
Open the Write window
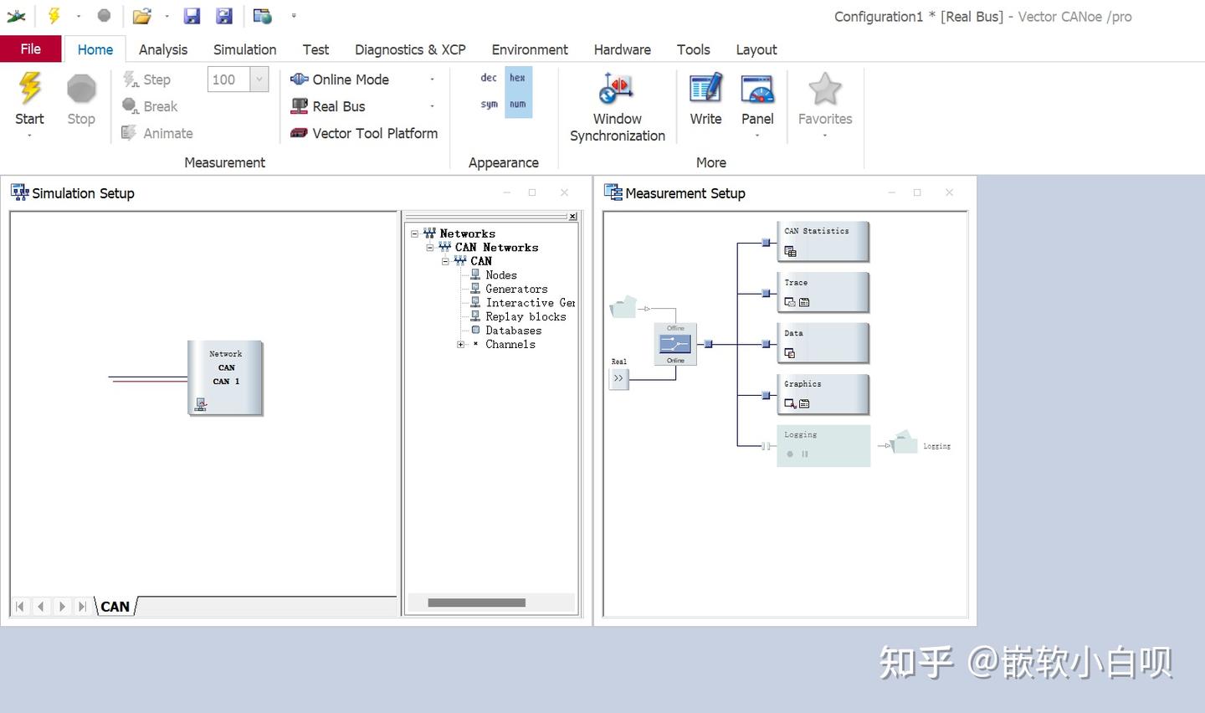tap(705, 100)
